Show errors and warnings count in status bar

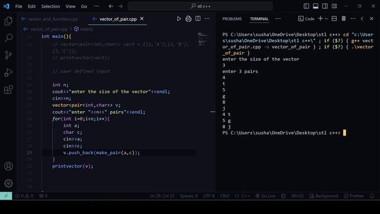24,196
